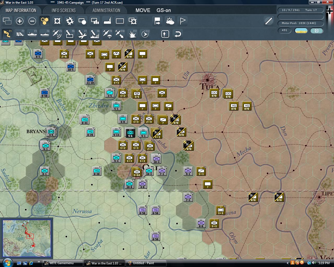Toggle the hex grid display
This screenshot has height=267, width=334.
pos(45,21)
